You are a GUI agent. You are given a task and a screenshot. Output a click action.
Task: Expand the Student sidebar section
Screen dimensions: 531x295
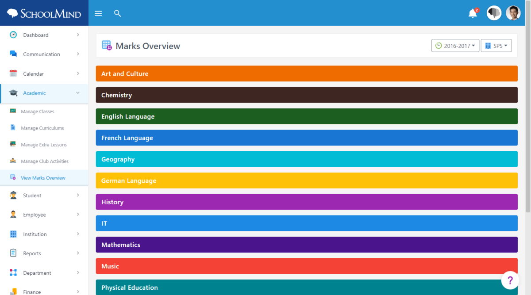pyautogui.click(x=32, y=195)
